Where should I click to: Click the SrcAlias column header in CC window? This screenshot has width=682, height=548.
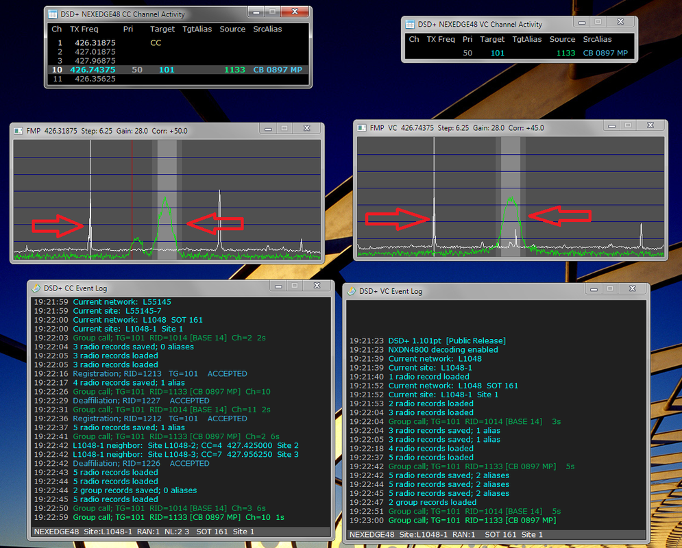[267, 29]
